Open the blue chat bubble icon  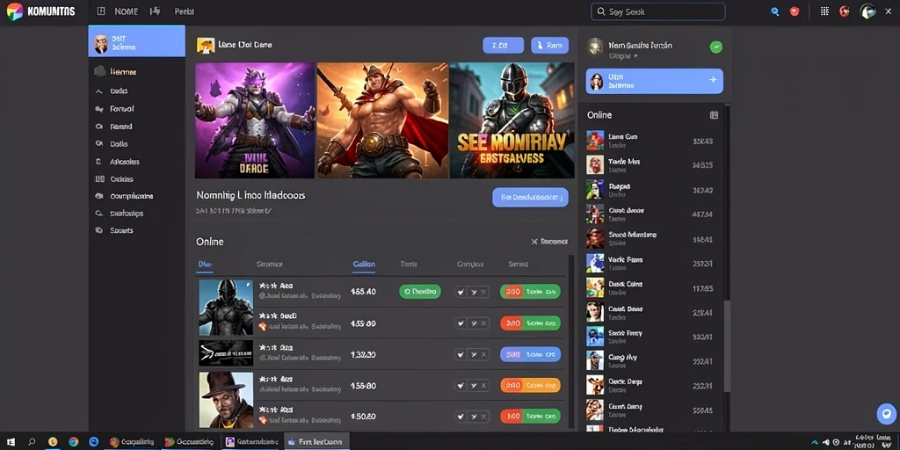click(886, 413)
